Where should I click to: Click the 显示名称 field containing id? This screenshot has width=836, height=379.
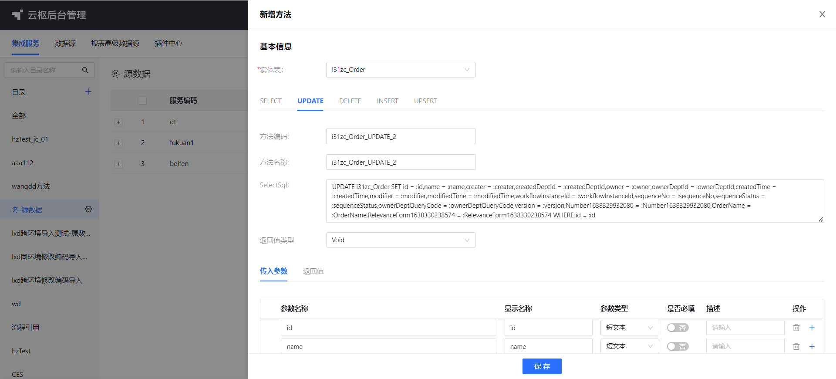click(x=549, y=328)
